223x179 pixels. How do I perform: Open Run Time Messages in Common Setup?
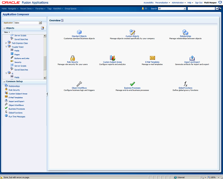tap(17, 117)
